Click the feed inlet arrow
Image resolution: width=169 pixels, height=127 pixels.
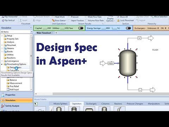pos(103,63)
